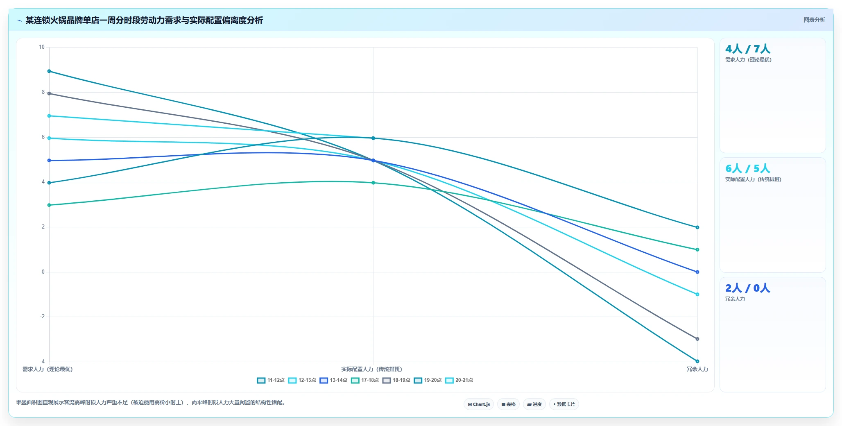
Task: Select the teal 冗余人力 point at value -4
Action: click(697, 361)
